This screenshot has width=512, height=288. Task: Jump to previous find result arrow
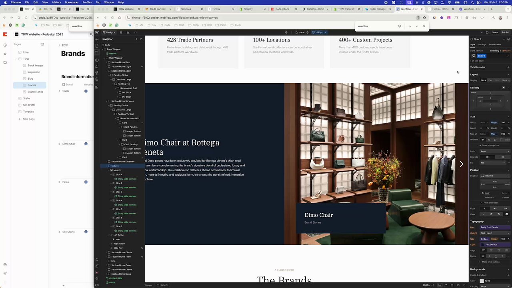410,26
